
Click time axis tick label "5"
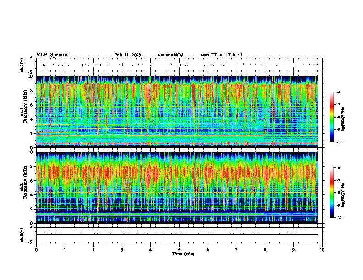(x=179, y=250)
